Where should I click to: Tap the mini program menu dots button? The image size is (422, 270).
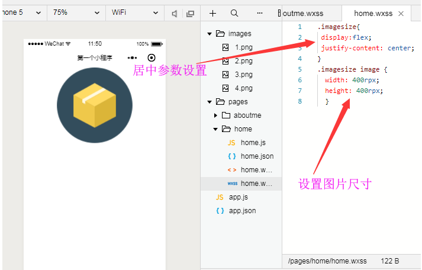132,58
